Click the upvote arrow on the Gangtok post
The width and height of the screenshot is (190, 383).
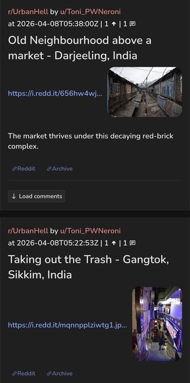coord(113,243)
